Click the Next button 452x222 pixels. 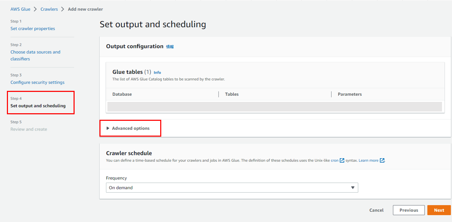pos(439,210)
